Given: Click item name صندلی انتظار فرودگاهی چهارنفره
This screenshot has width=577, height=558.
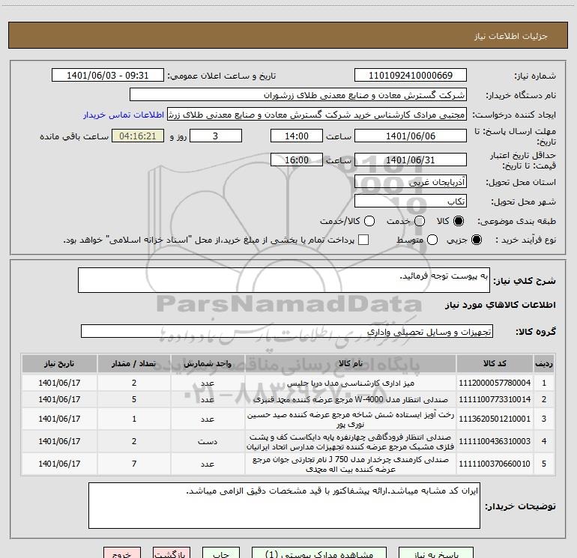Looking at the screenshot, I should pyautogui.click(x=351, y=442).
